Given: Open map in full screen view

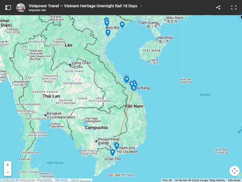Looking at the screenshot, I should (234, 7).
